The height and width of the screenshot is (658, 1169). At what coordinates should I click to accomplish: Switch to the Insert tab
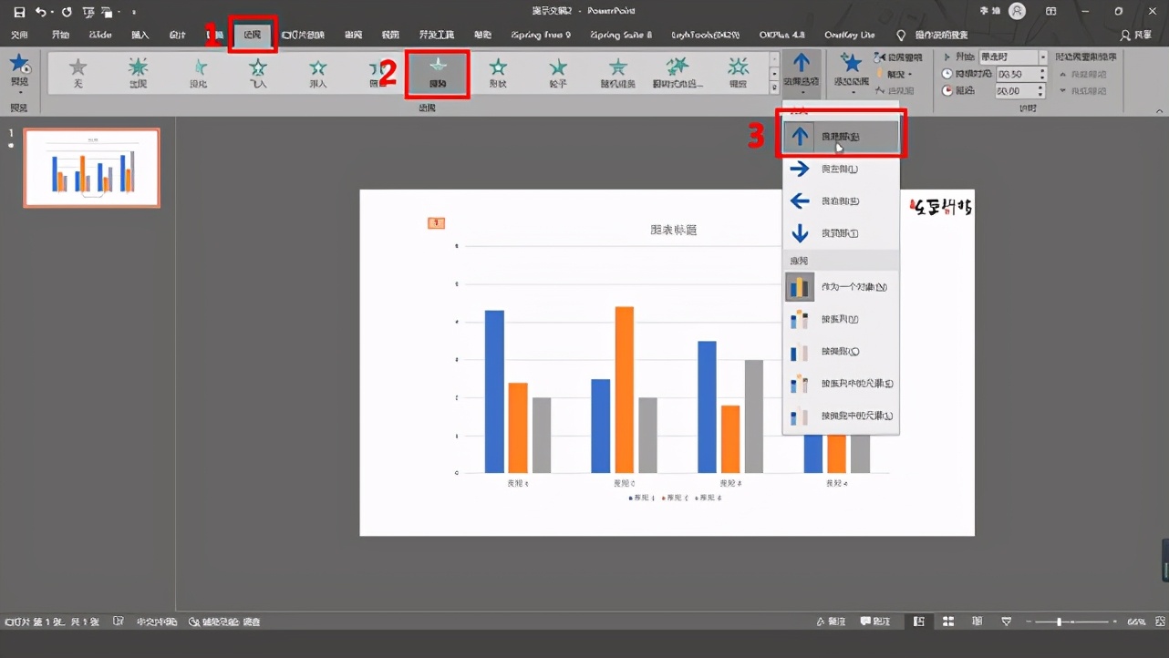point(140,36)
